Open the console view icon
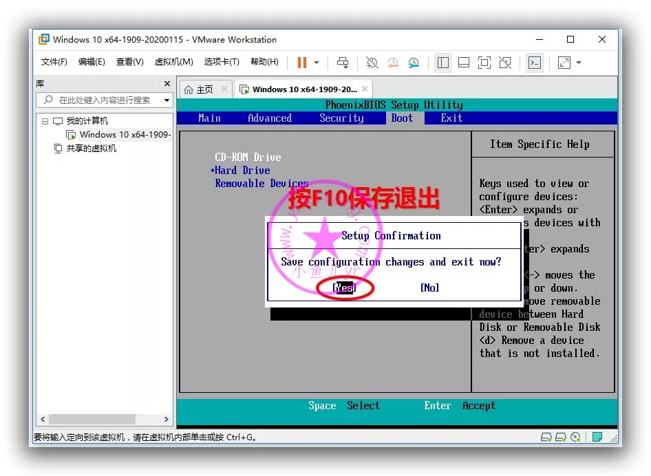 click(534, 63)
